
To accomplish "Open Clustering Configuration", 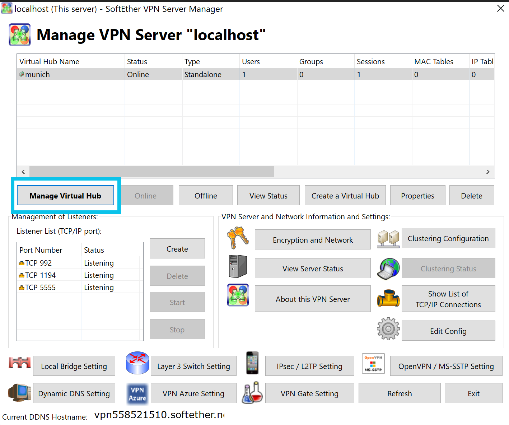I will [x=448, y=238].
